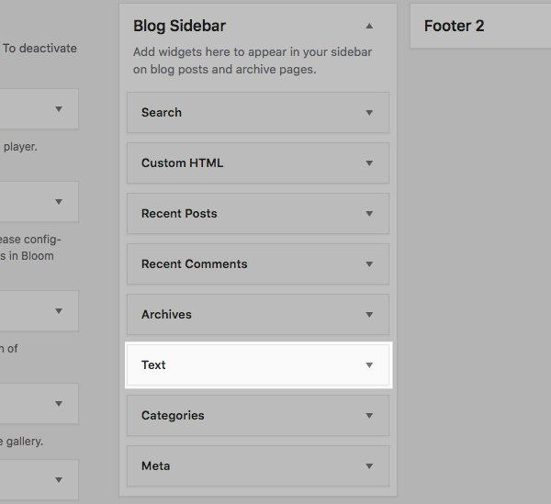Image resolution: width=551 pixels, height=504 pixels.
Task: Expand the available widget above the "player." text
Action: (x=59, y=109)
